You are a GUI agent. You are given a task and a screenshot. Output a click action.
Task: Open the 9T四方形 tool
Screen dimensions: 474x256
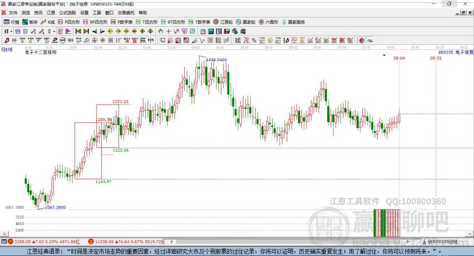pyautogui.click(x=173, y=22)
